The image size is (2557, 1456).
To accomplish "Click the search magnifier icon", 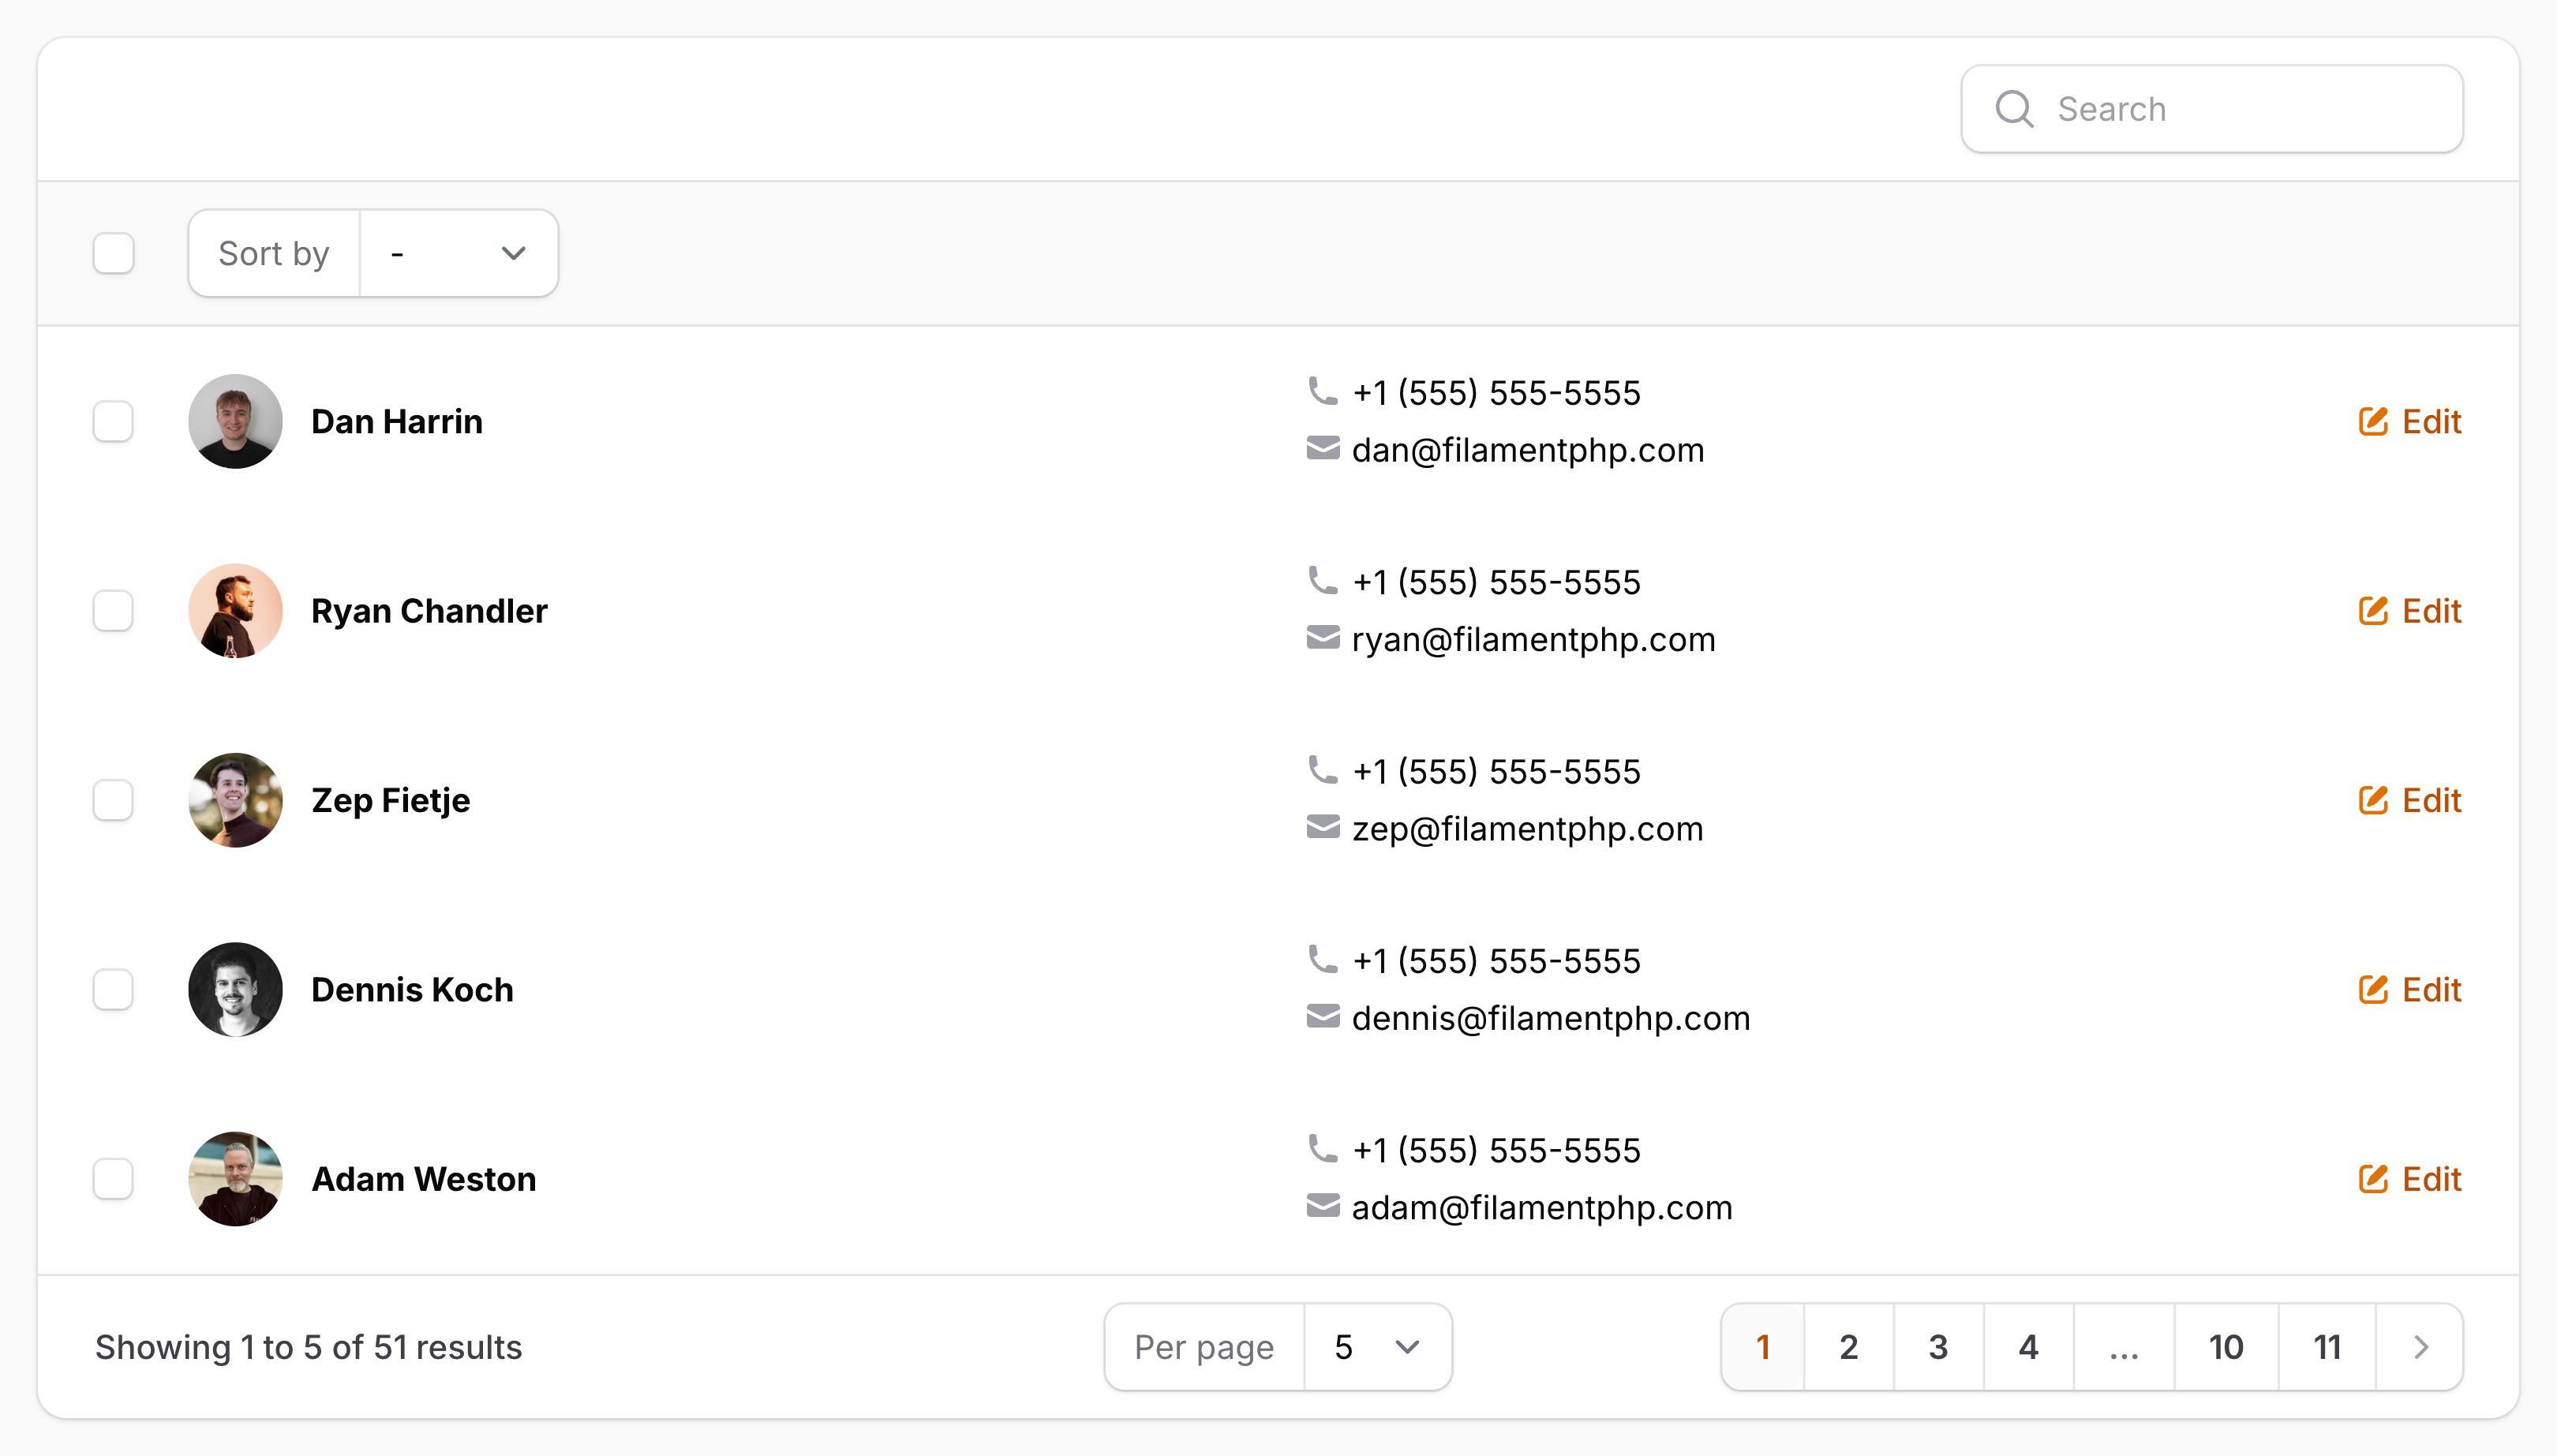I will (2014, 109).
